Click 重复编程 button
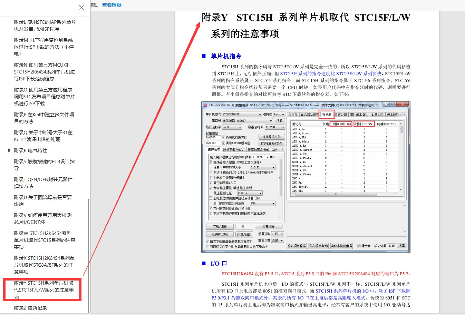This screenshot has width=465, height=315. (x=268, y=227)
